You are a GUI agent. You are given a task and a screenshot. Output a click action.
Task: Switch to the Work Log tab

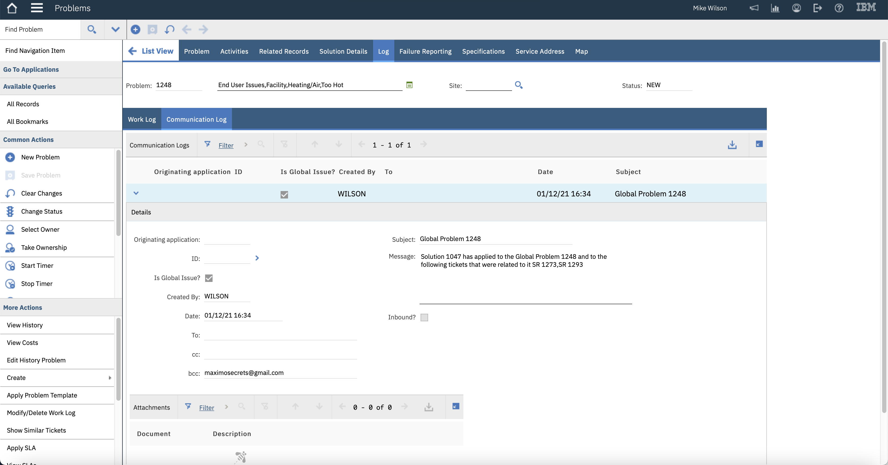point(142,119)
